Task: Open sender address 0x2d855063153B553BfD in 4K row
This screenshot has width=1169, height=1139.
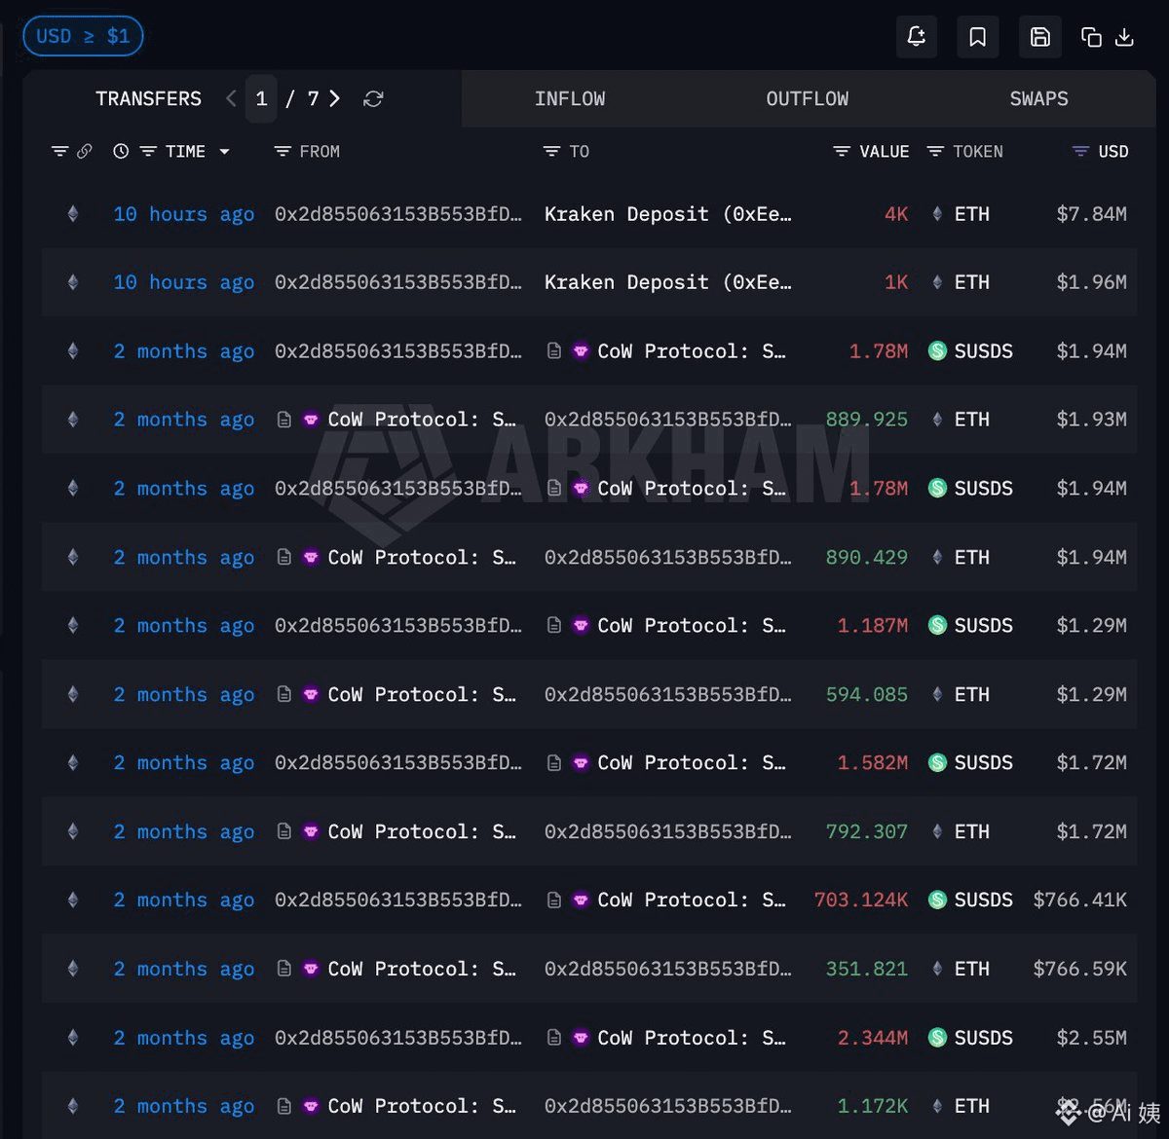Action: tap(398, 214)
